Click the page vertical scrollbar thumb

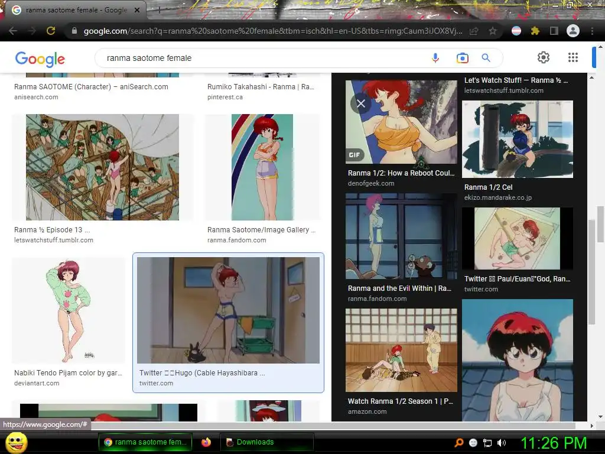(600, 224)
